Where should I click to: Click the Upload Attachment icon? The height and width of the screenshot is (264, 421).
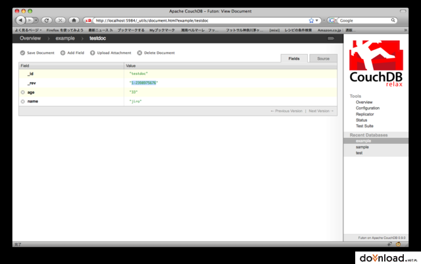pyautogui.click(x=92, y=53)
